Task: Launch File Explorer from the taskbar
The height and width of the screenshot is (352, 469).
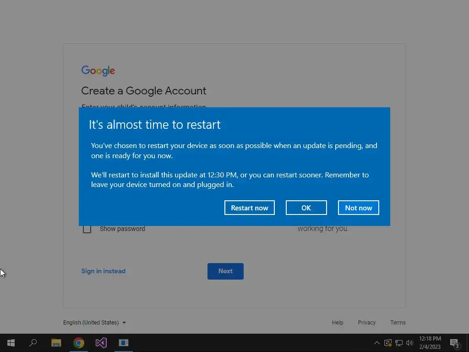Action: pos(56,343)
